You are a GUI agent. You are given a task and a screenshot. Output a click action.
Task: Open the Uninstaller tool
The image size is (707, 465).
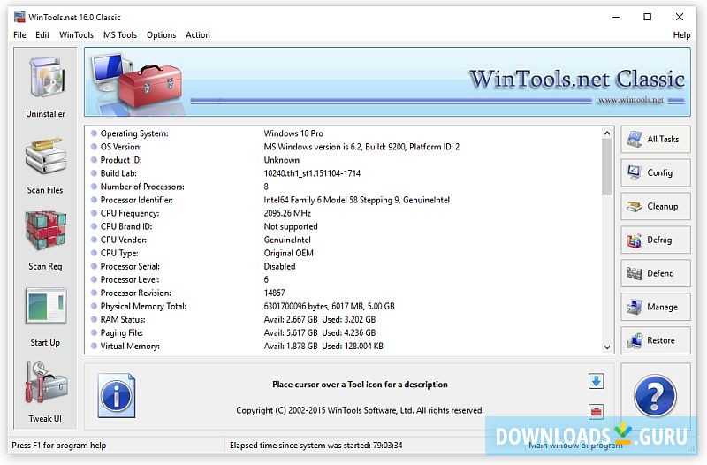point(45,87)
